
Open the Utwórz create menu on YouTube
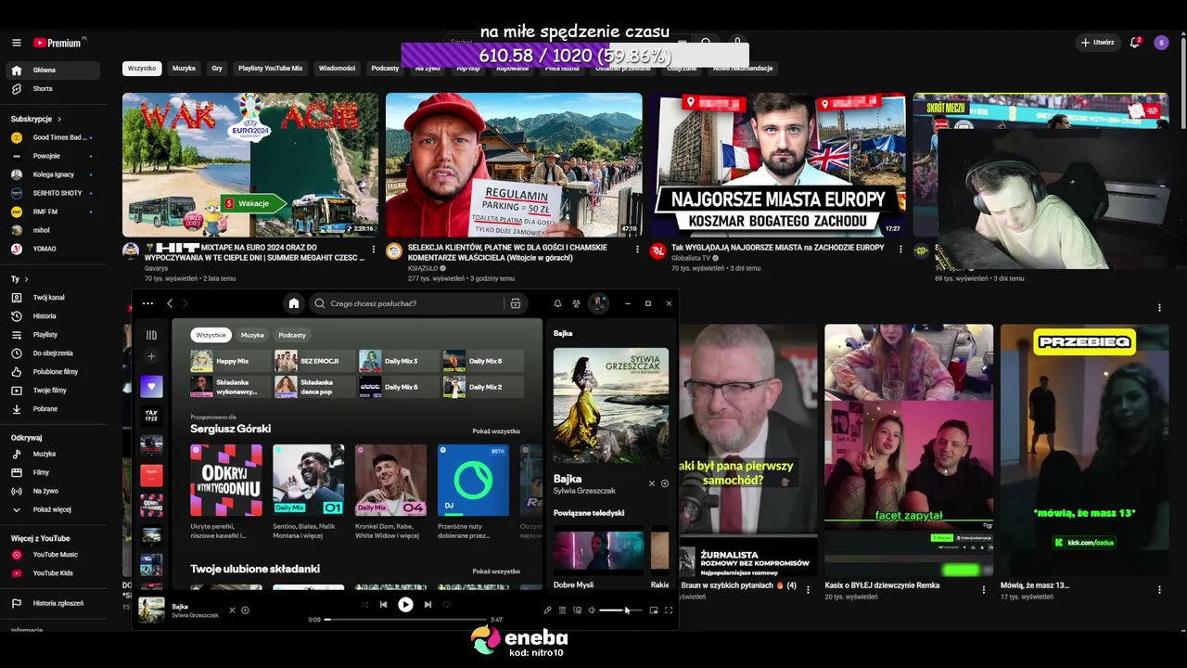tap(1097, 43)
